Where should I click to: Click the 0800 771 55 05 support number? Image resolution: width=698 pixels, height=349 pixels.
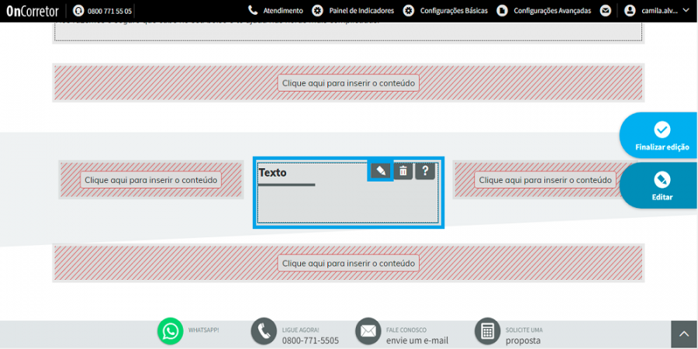pyautogui.click(x=109, y=11)
